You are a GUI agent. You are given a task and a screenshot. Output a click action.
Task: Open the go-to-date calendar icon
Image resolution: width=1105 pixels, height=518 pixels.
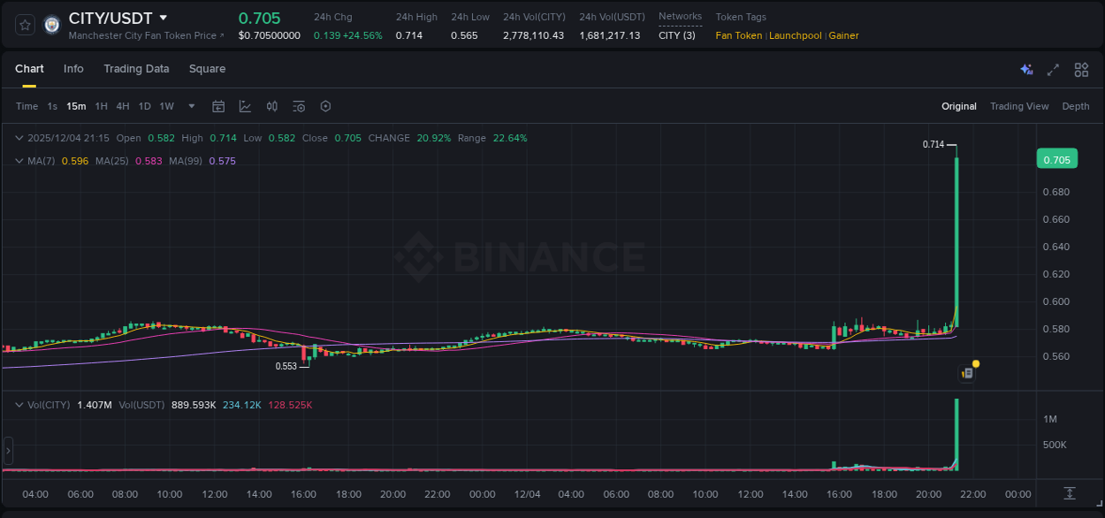(218, 106)
